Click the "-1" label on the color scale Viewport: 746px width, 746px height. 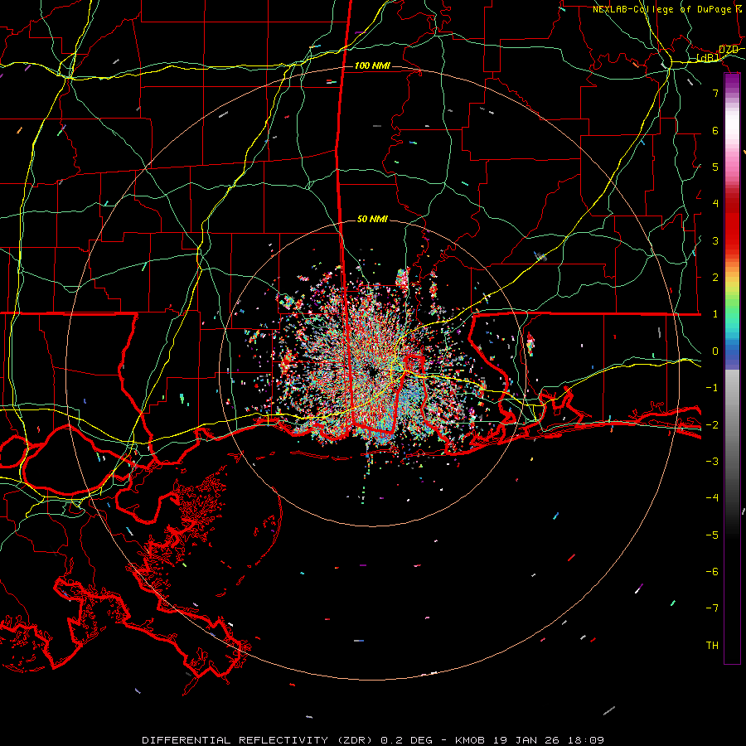[x=712, y=388]
